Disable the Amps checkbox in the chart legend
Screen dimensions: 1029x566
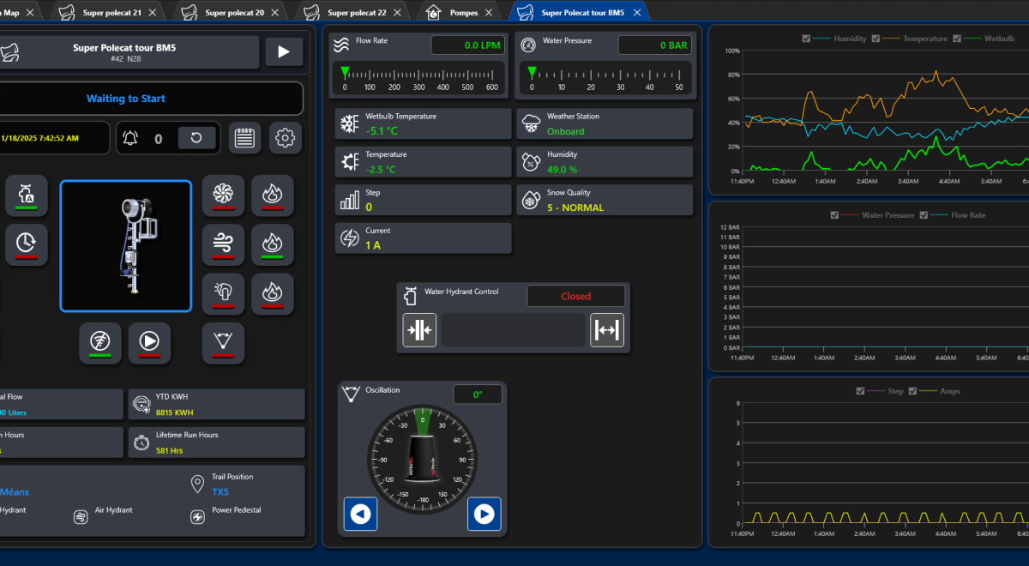[913, 391]
